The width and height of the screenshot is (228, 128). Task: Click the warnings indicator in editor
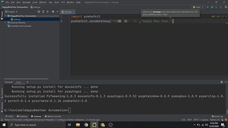216,16
